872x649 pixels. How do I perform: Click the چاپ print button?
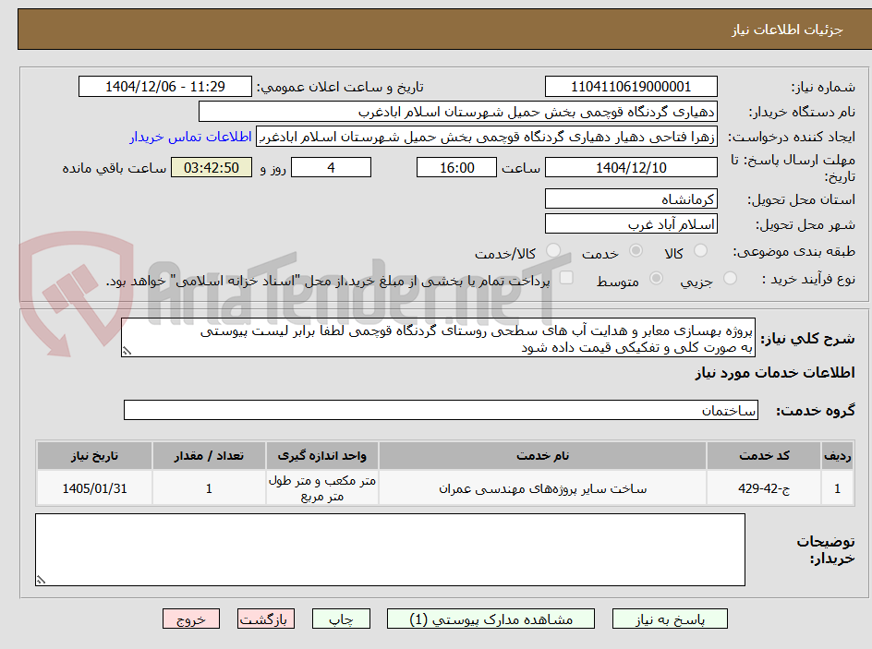pos(341,619)
